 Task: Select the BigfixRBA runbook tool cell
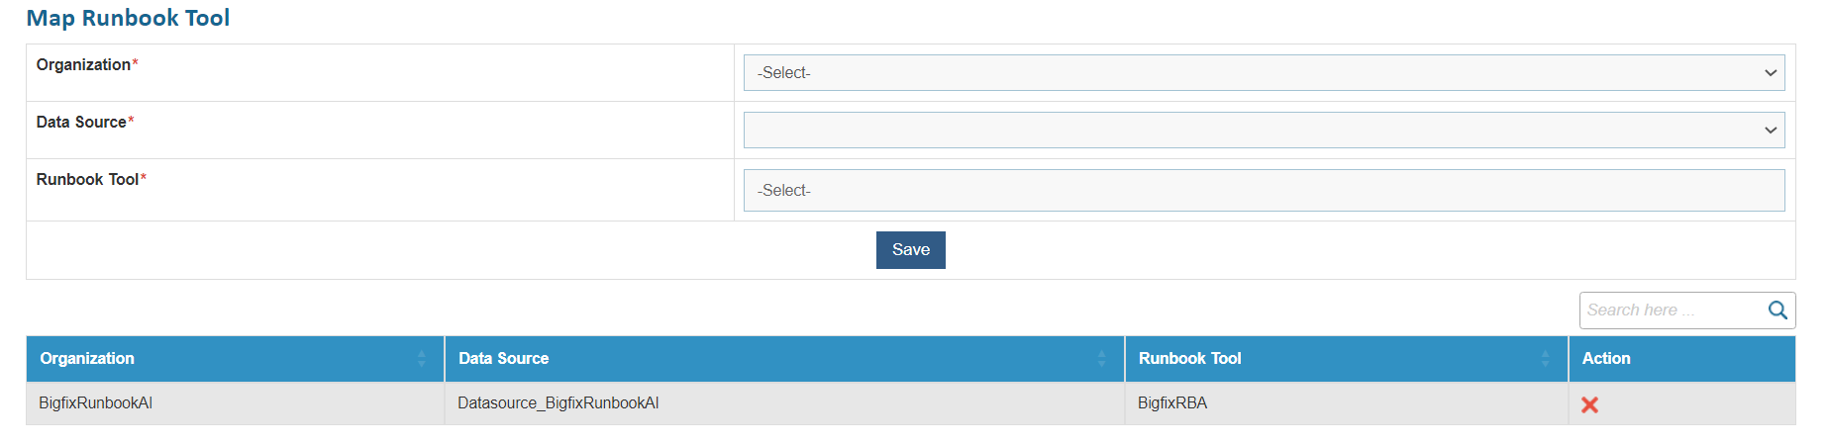[1172, 403]
